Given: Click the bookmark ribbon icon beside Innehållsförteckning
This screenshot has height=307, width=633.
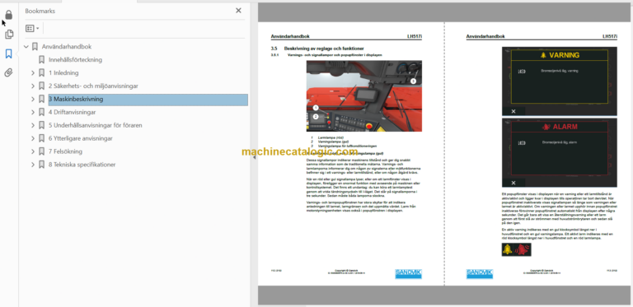Looking at the screenshot, I should tap(41, 59).
